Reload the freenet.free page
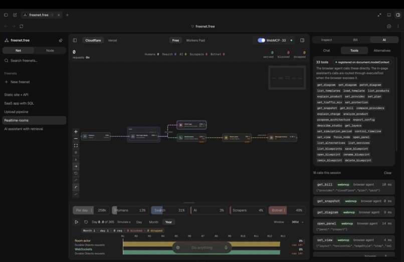 point(22,26)
